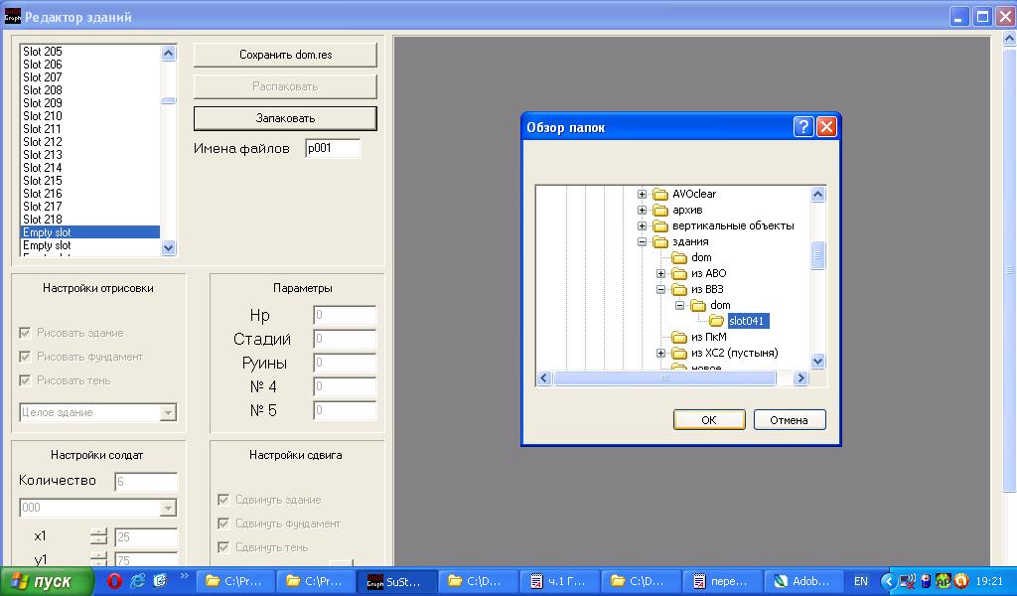This screenshot has height=596, width=1017.
Task: Collapse the dom folder under из ВВЗ
Action: click(679, 306)
